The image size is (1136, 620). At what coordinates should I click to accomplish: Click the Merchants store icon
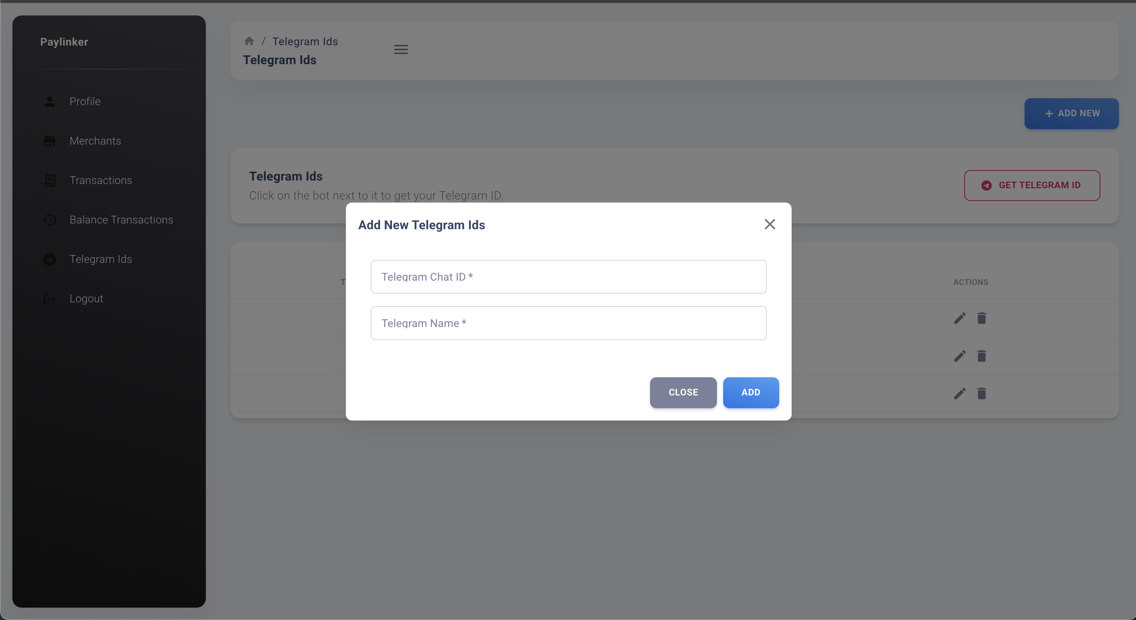[x=50, y=141]
